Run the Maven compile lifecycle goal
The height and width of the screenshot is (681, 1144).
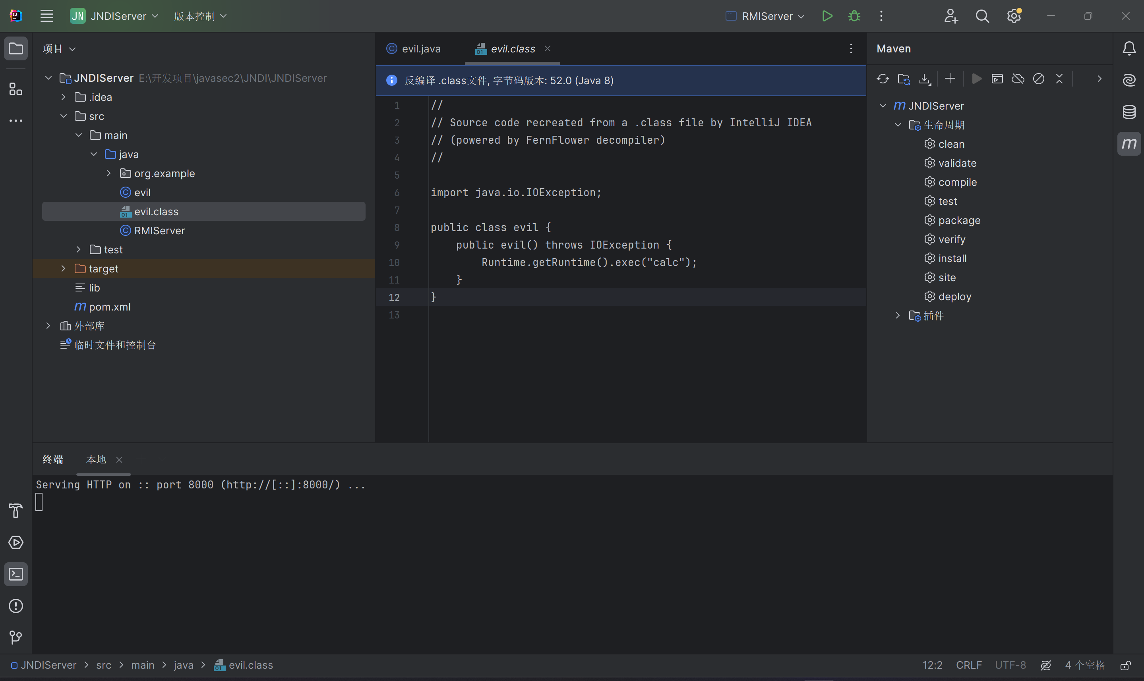[957, 182]
